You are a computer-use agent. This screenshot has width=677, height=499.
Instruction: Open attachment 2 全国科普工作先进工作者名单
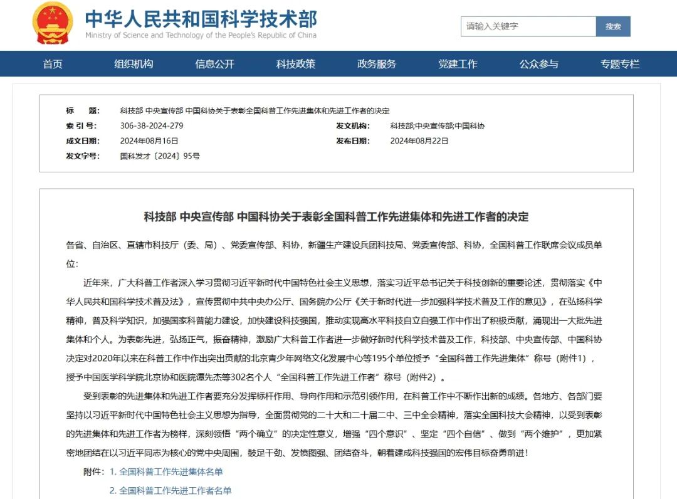[171, 491]
